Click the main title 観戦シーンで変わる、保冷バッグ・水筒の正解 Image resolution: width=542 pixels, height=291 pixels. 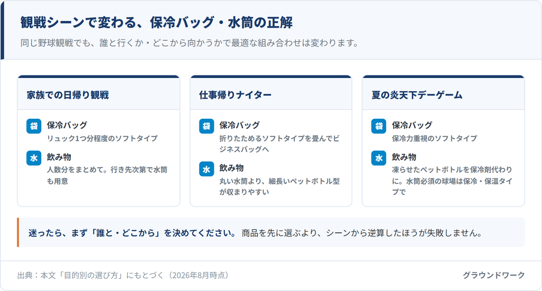pyautogui.click(x=156, y=22)
